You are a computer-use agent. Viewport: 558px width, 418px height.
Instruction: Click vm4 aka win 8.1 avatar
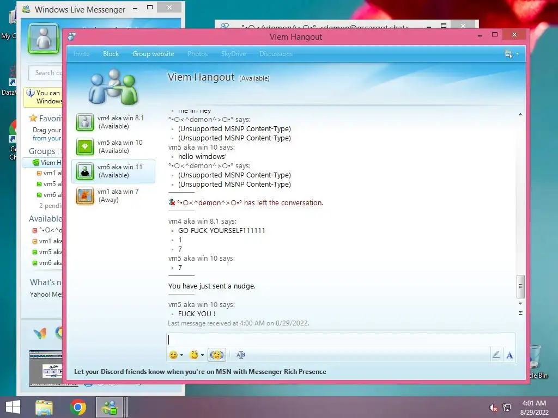click(85, 122)
